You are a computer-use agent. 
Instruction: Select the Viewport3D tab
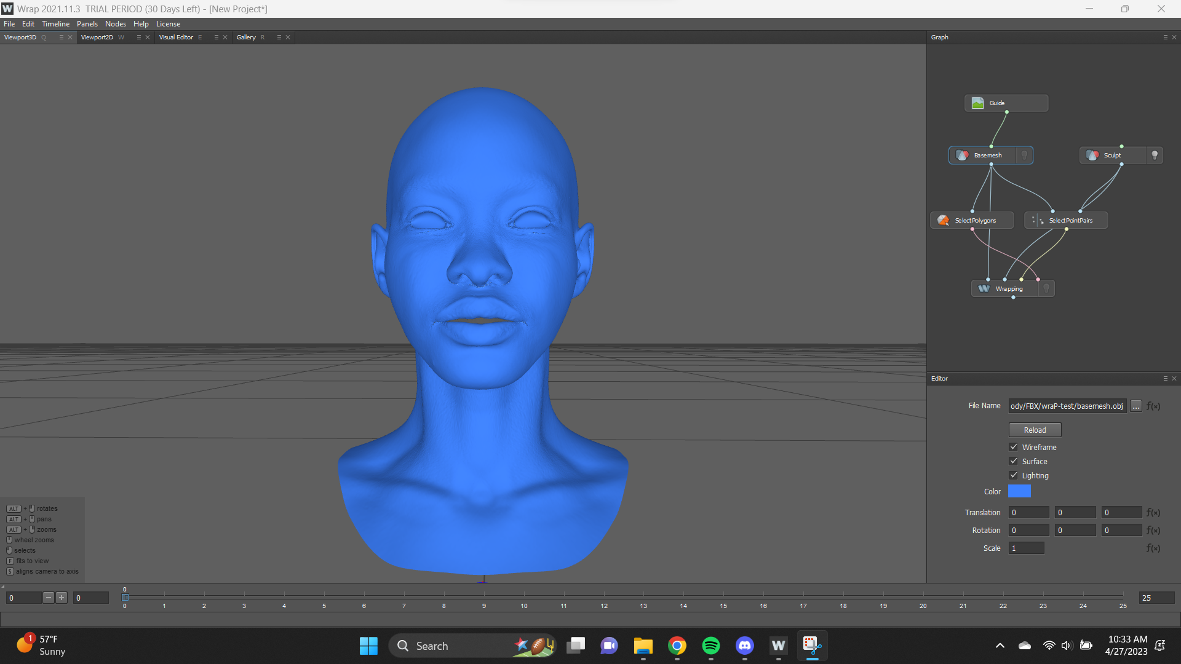coord(20,38)
